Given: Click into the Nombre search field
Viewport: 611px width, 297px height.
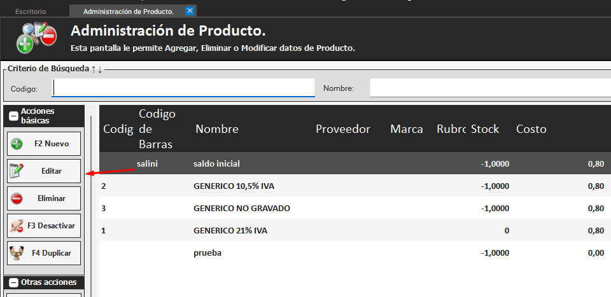Looking at the screenshot, I should pyautogui.click(x=490, y=88).
